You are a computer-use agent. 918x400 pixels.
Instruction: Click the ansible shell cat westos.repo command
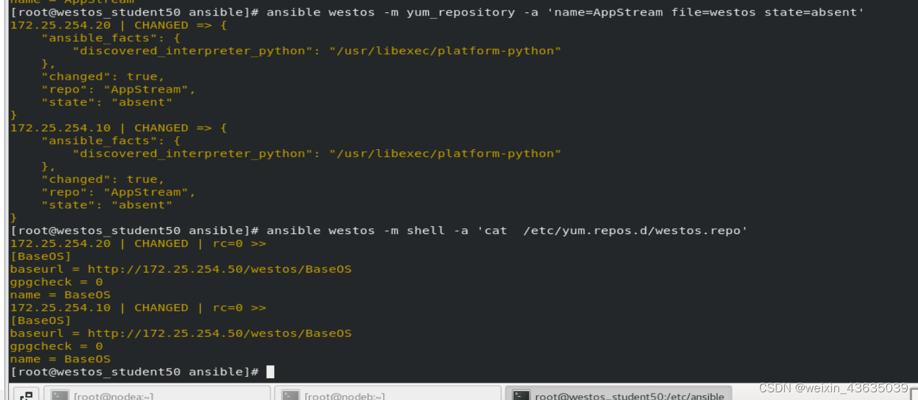379,230
